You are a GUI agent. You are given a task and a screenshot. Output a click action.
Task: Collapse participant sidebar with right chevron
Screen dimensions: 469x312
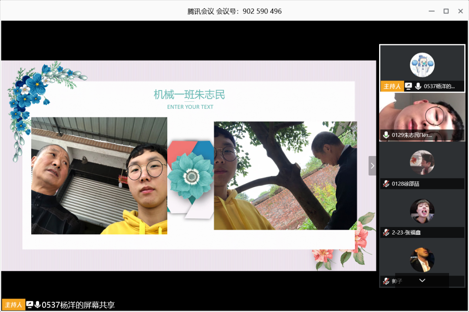372,166
